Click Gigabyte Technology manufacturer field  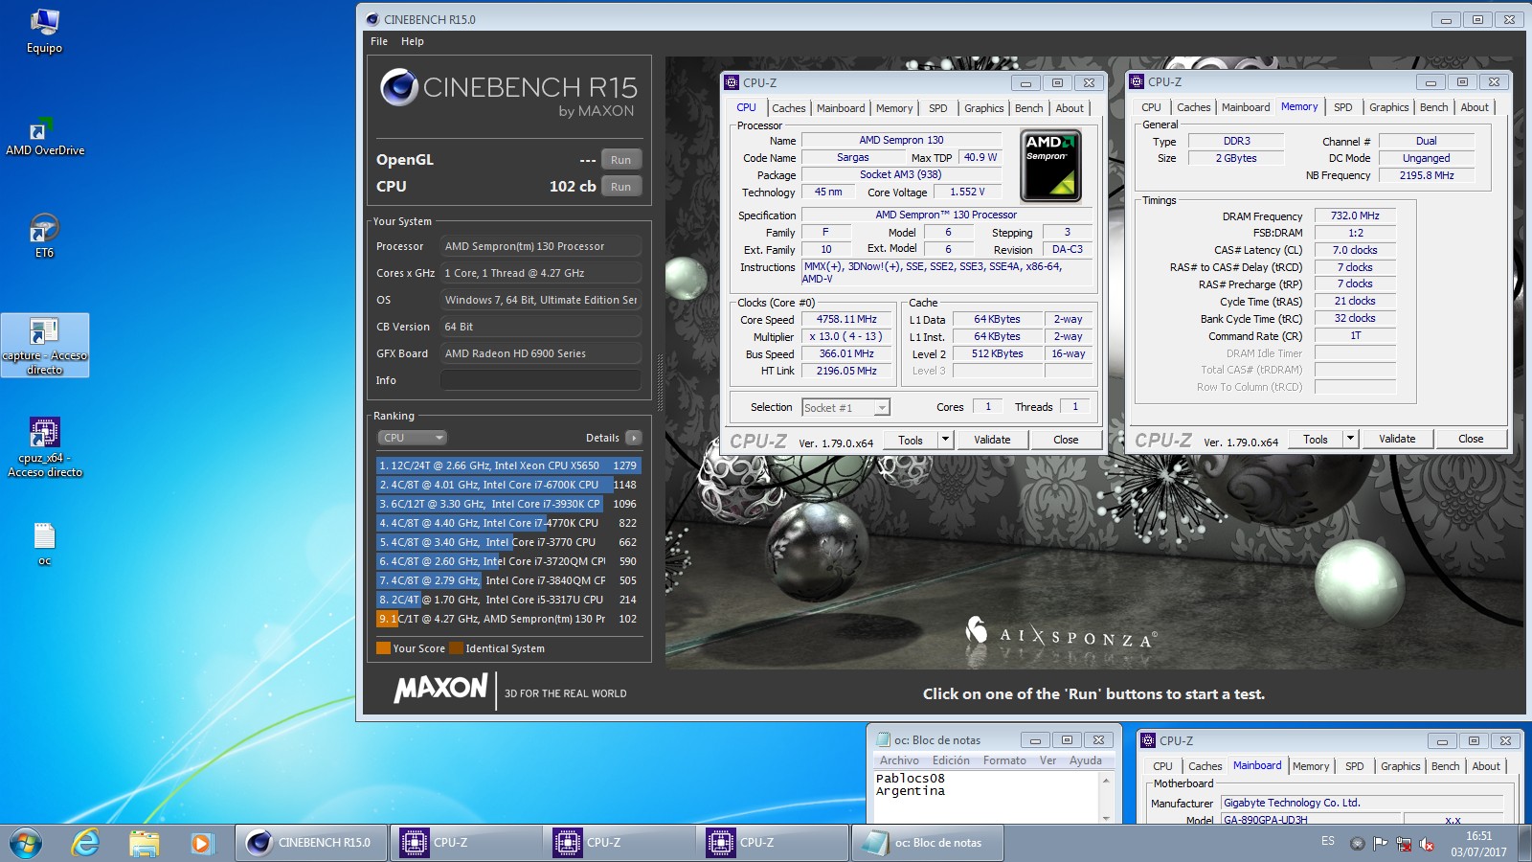[1361, 804]
